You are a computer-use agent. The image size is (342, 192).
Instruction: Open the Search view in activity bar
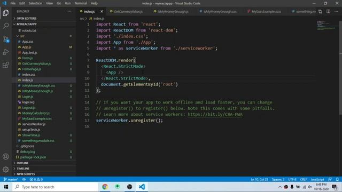click(6, 26)
